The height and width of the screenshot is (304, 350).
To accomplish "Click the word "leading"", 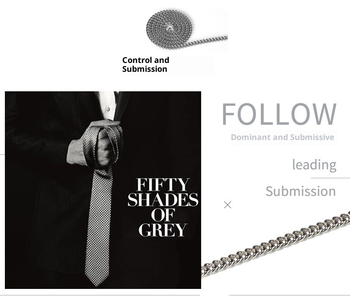I will click(x=314, y=165).
